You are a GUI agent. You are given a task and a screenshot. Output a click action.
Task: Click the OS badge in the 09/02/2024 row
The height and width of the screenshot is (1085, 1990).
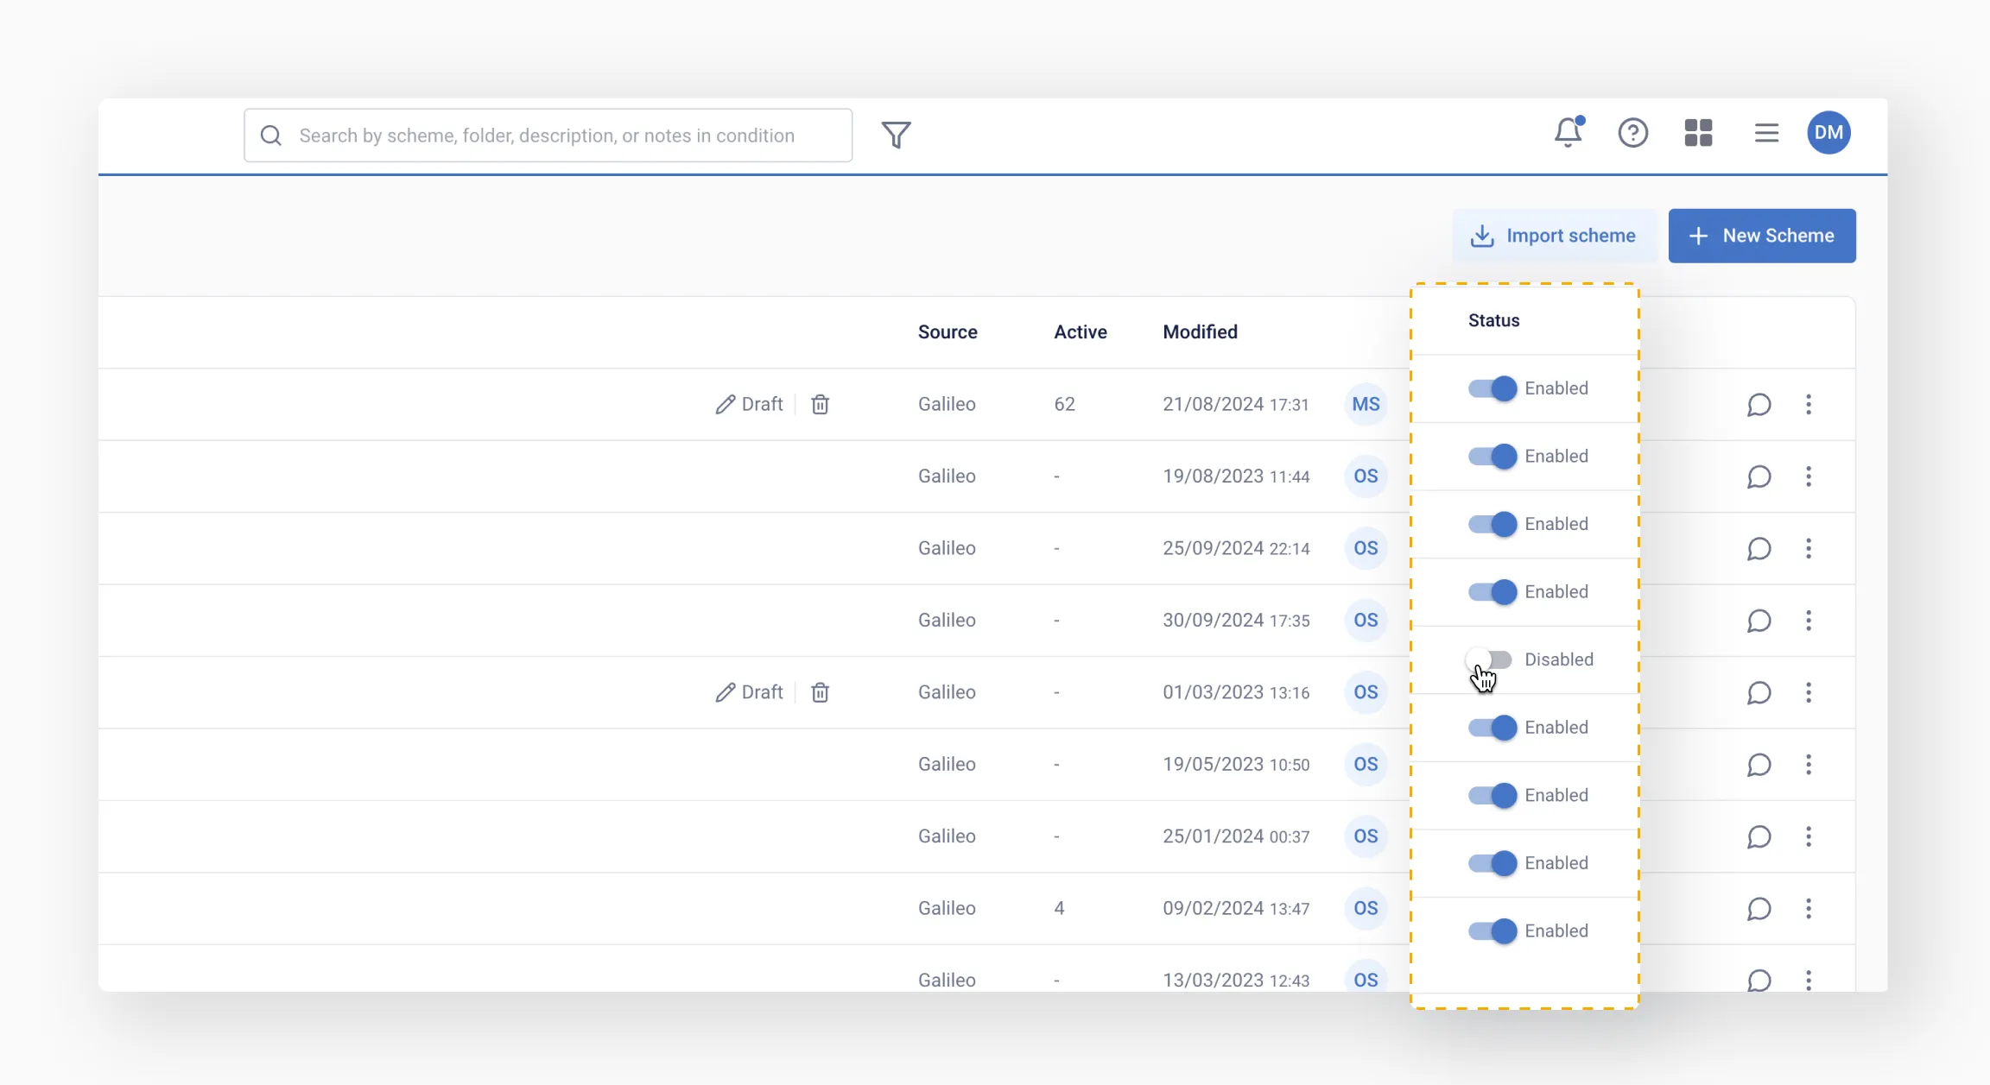point(1366,908)
